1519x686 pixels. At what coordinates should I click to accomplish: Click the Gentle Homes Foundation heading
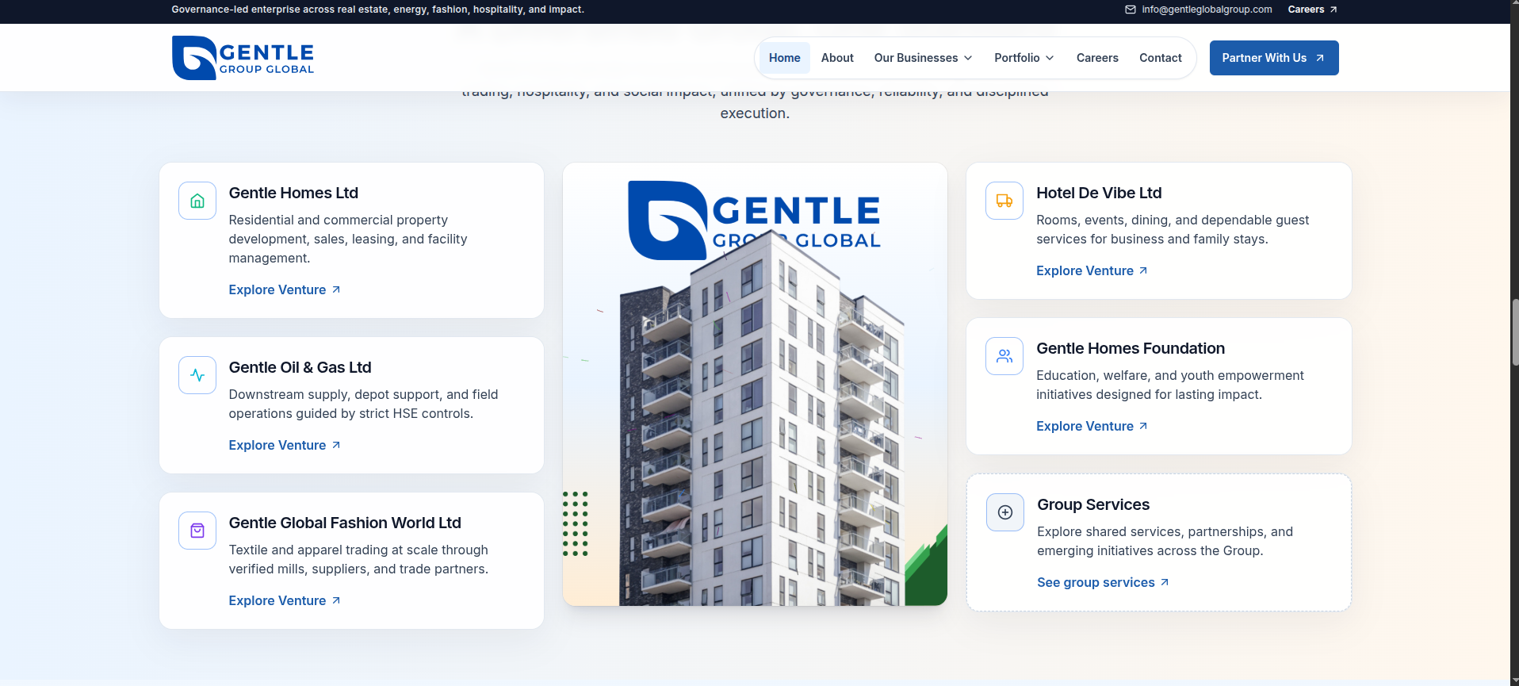[x=1131, y=348]
